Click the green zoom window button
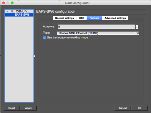This screenshot has width=151, height=113. coord(12,3)
